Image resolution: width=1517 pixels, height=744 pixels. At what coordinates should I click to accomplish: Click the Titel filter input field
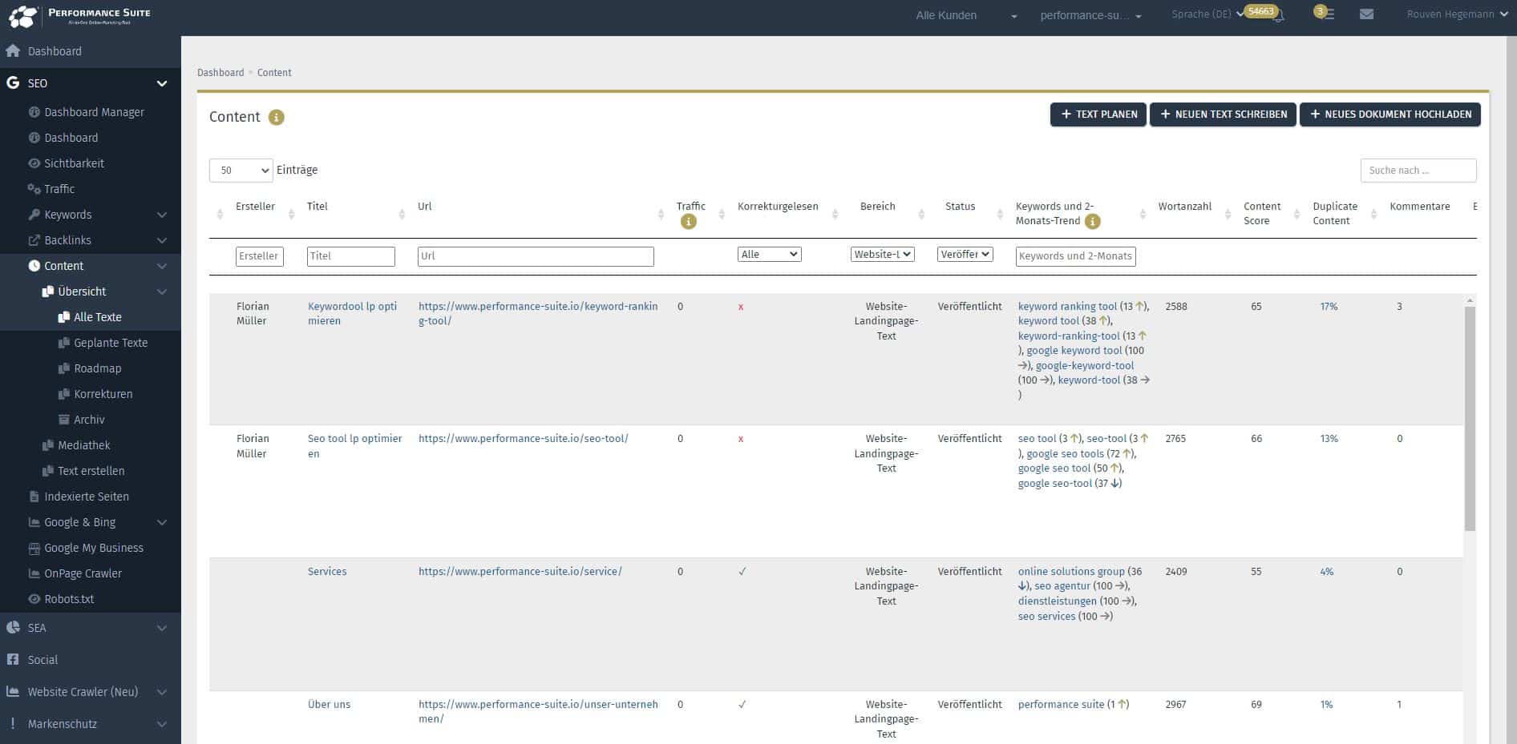[x=351, y=256]
